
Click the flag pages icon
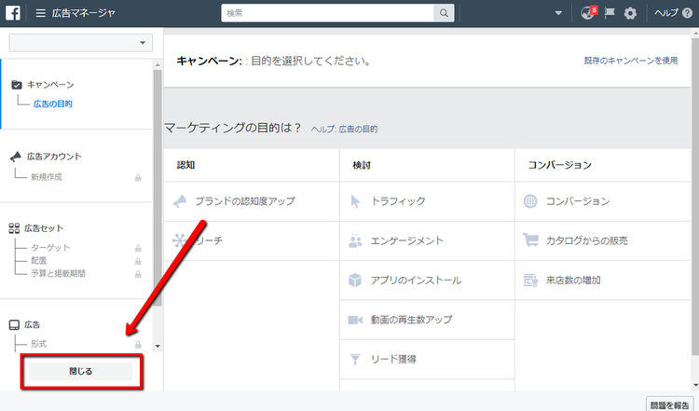[x=610, y=13]
